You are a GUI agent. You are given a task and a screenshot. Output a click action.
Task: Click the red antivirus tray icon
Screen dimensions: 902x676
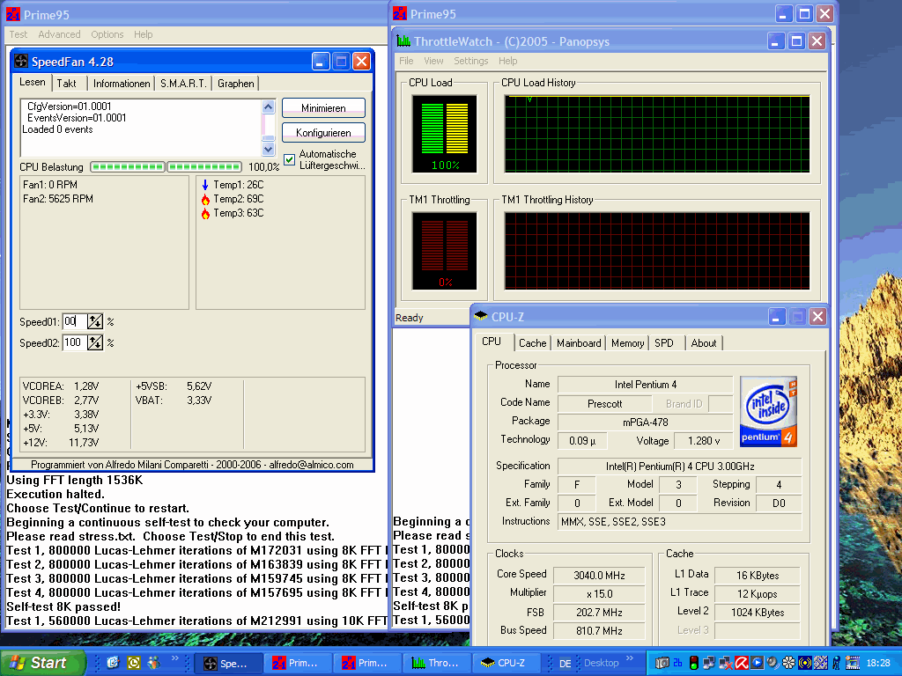click(x=742, y=663)
